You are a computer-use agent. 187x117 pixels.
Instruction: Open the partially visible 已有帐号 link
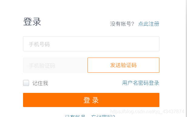(x=75, y=116)
